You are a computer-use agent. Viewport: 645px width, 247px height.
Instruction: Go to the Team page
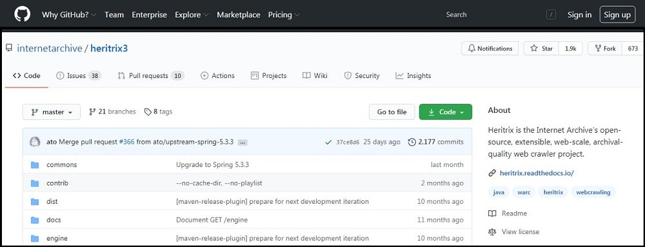pos(114,15)
